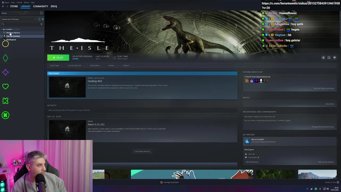Open the EROŞ profile tab
Screen dimensions: 341x192
54,6
